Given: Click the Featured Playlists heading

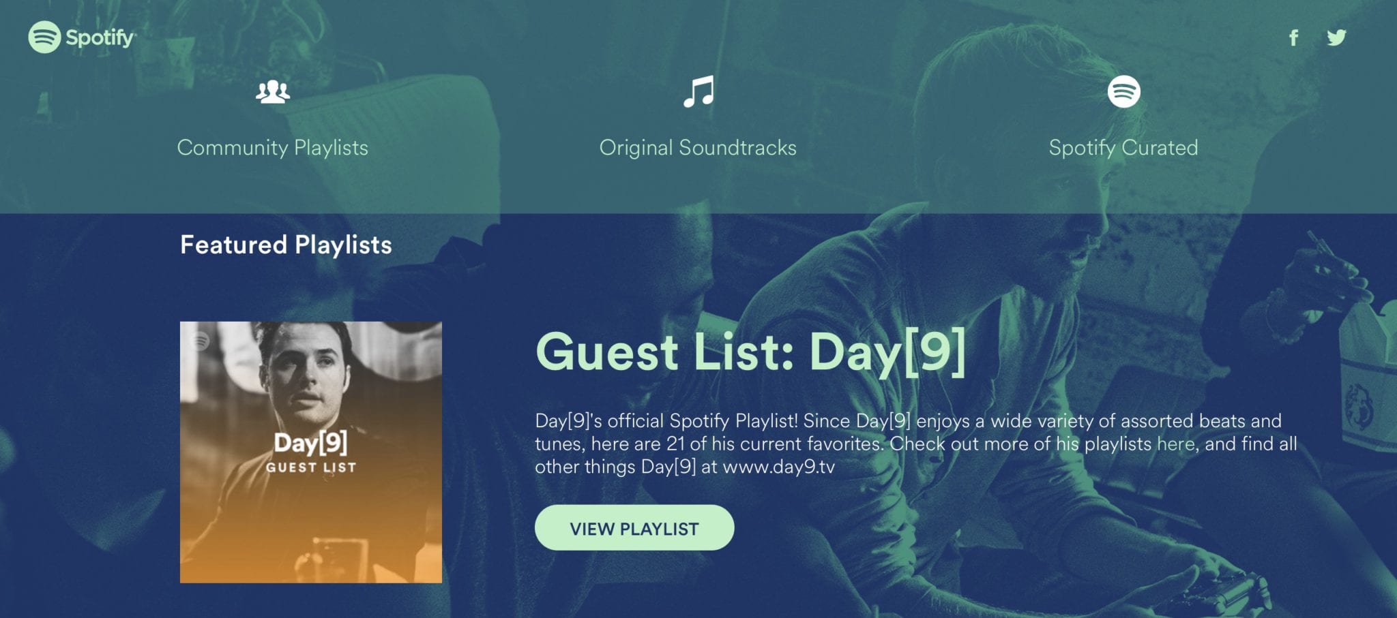Looking at the screenshot, I should click(286, 245).
